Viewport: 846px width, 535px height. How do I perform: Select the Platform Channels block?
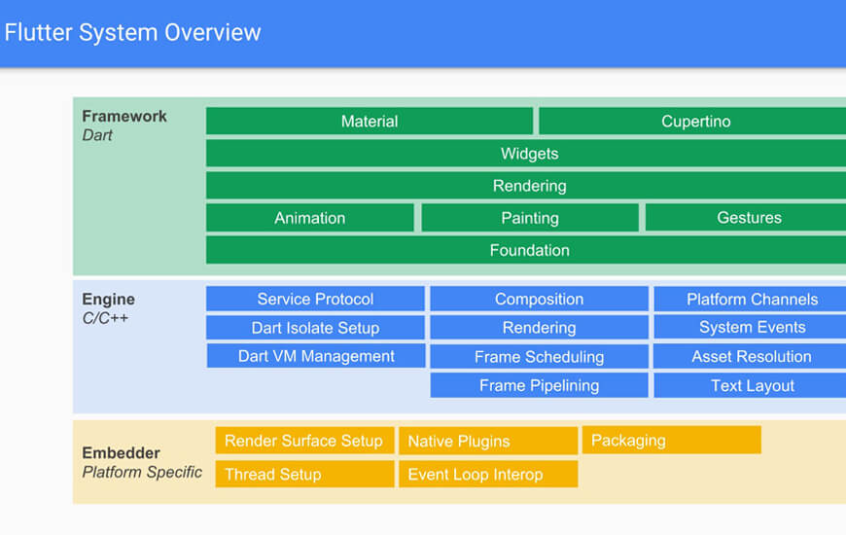750,299
